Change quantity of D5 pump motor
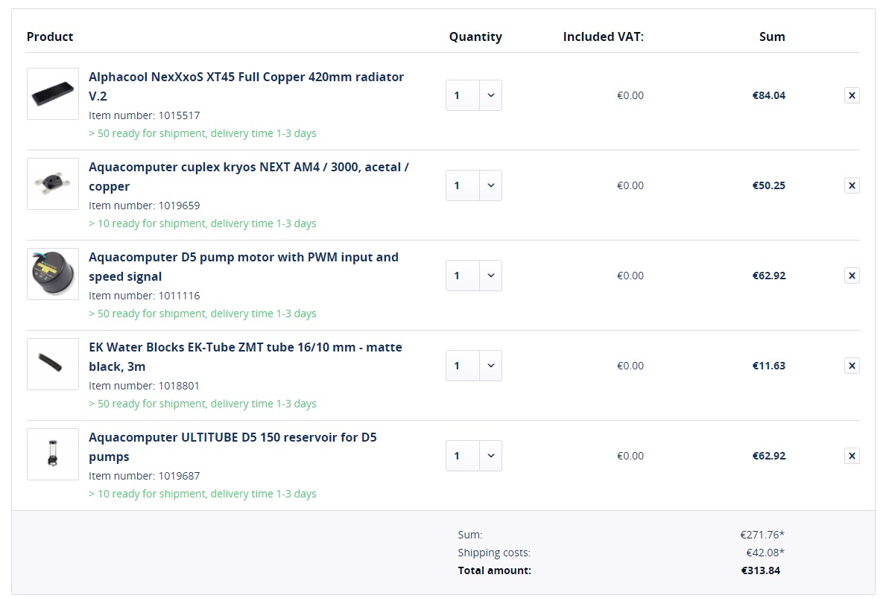The height and width of the screenshot is (598, 895). pyautogui.click(x=474, y=276)
